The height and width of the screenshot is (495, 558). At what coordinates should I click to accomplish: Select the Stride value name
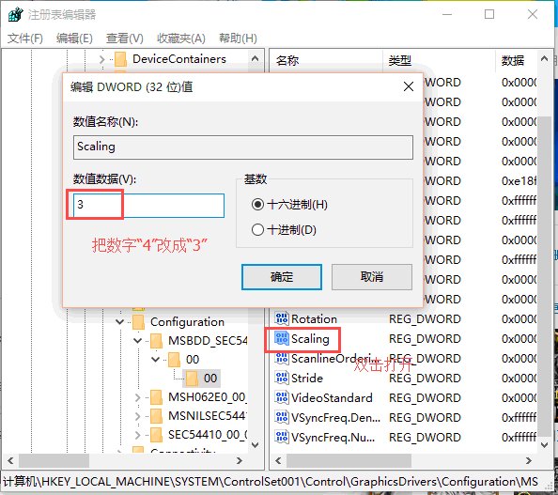[307, 378]
